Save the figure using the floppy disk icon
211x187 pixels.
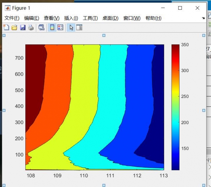22,27
